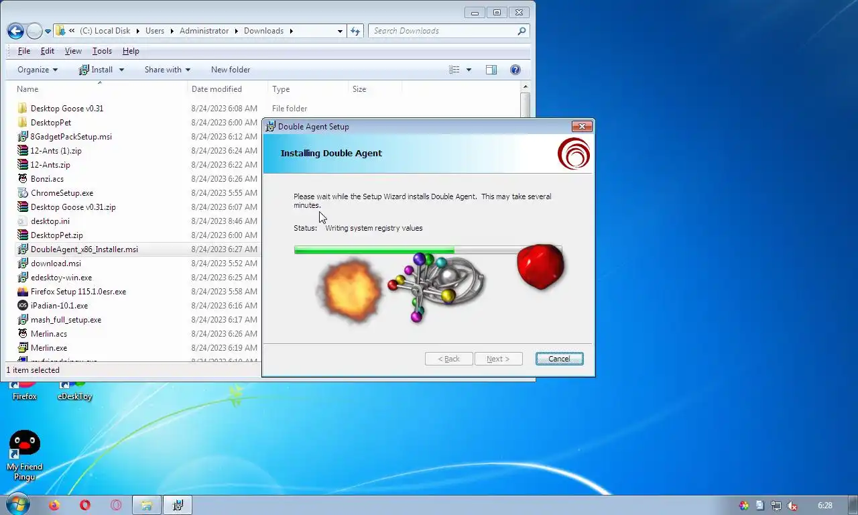This screenshot has height=515, width=858.
Task: Open the Organize dropdown
Action: click(38, 70)
